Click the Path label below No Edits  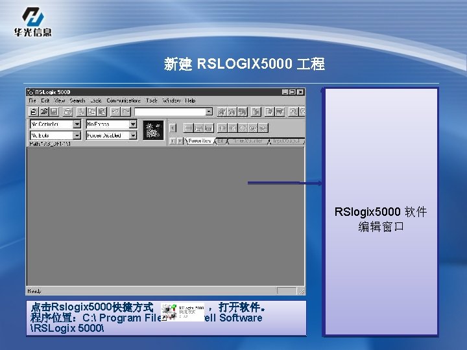(x=50, y=144)
